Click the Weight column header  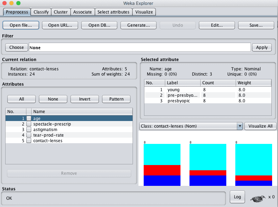point(253,83)
